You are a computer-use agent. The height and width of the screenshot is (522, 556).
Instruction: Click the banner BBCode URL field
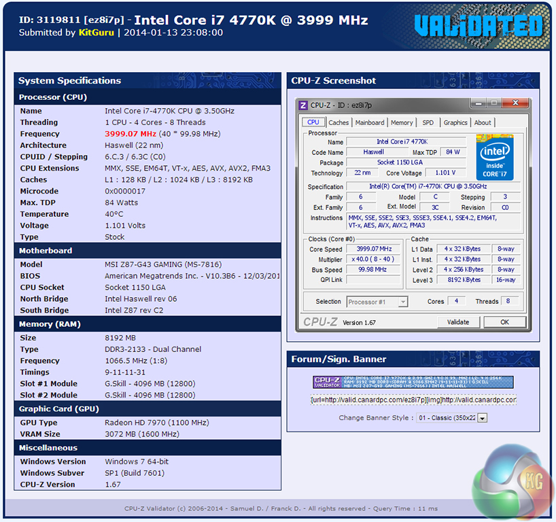point(413,400)
